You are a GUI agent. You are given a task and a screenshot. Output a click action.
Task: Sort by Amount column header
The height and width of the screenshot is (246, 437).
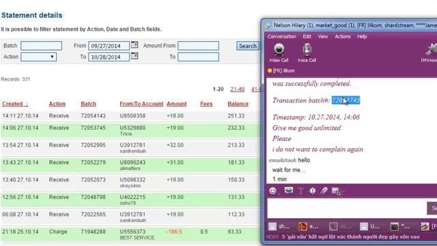[177, 104]
